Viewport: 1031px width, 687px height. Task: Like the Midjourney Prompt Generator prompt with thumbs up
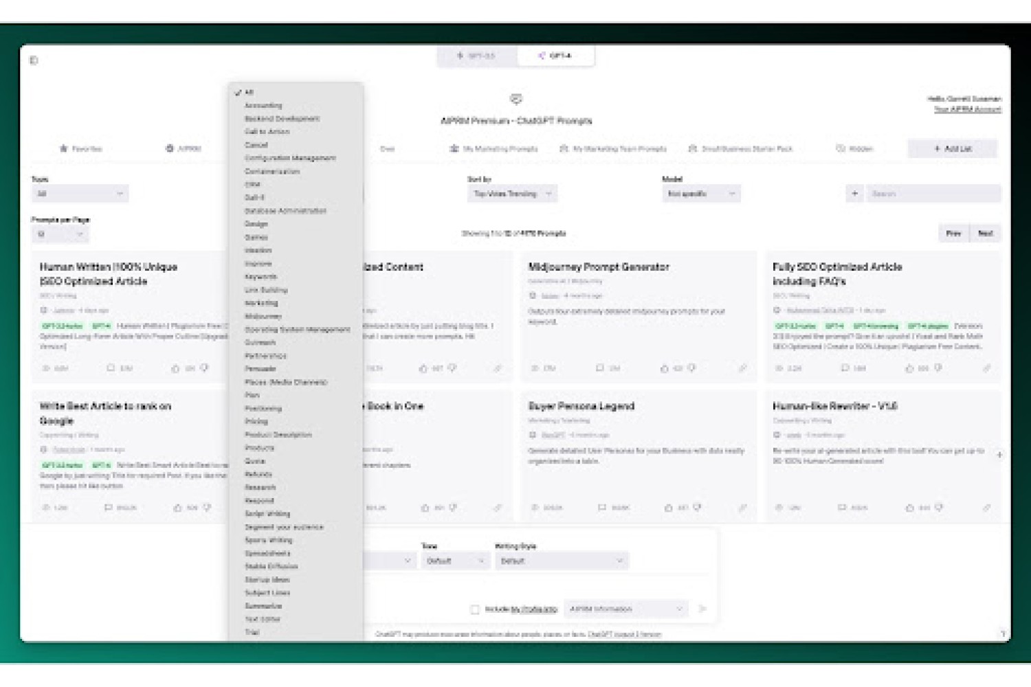665,368
